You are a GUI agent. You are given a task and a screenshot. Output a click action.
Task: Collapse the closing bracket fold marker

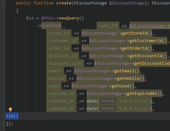tap(4, 124)
